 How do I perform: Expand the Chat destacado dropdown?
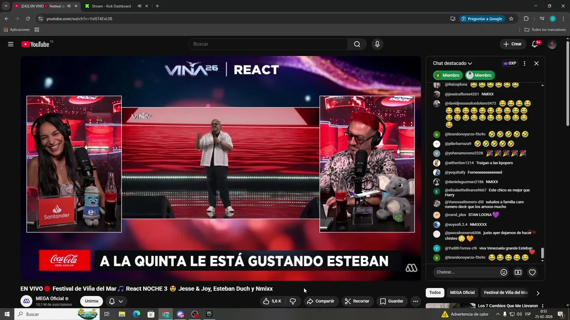click(452, 64)
